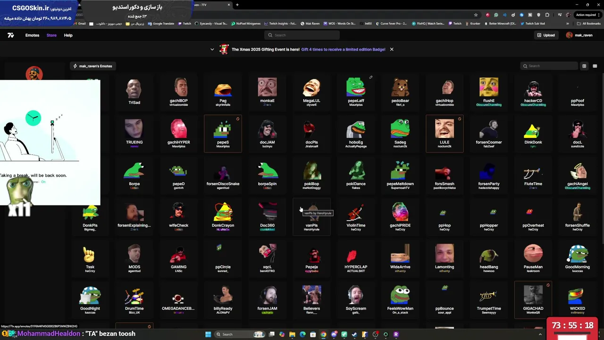Screen dimensions: 604x340
Task: Open the Help menu item
Action: tap(68, 35)
